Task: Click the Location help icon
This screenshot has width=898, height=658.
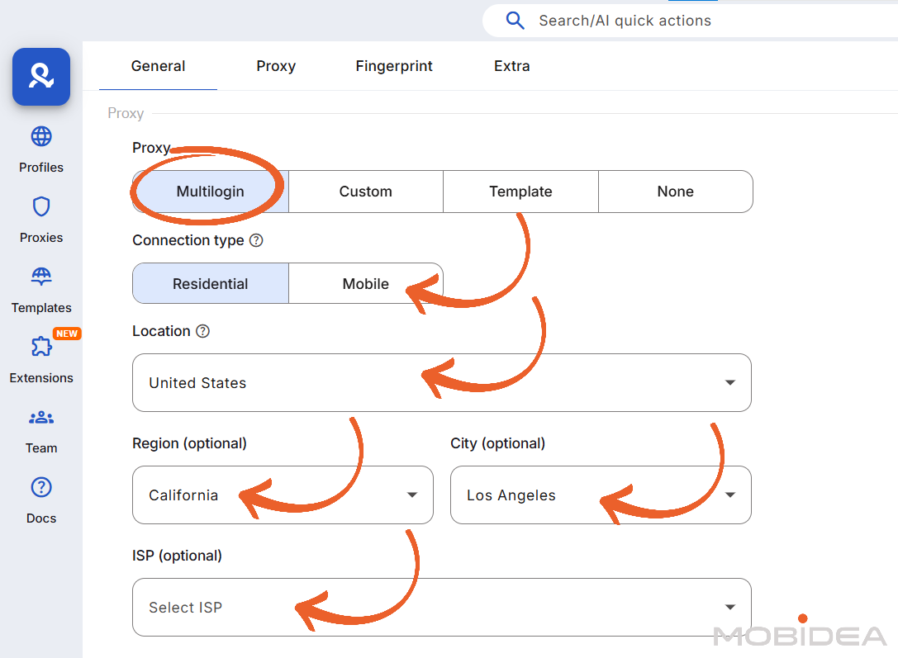Action: [202, 331]
